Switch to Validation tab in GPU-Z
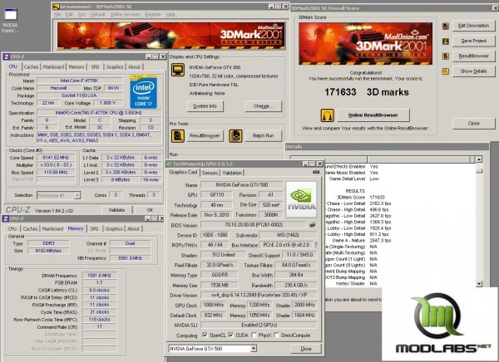This screenshot has width=499, height=362. (232, 173)
